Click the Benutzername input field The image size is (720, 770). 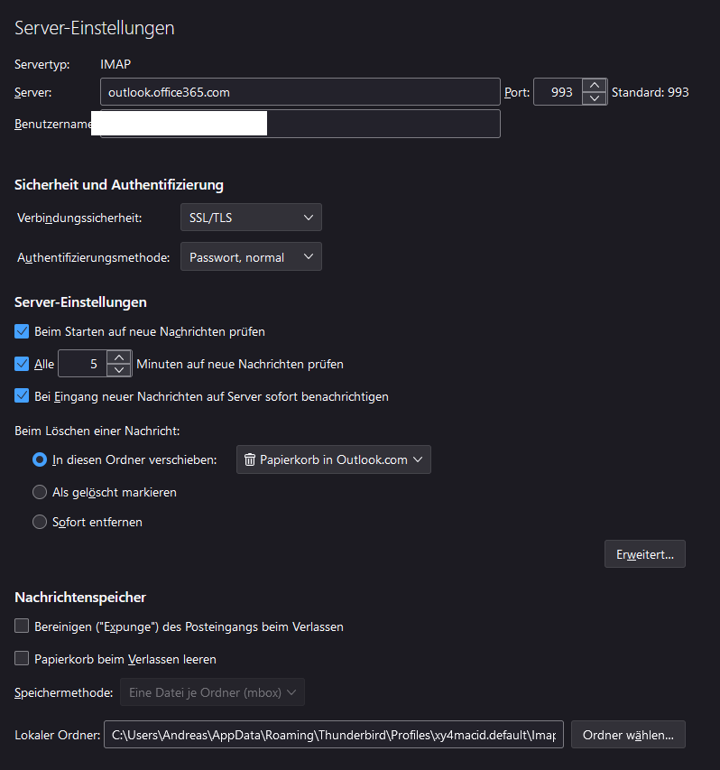[300, 125]
